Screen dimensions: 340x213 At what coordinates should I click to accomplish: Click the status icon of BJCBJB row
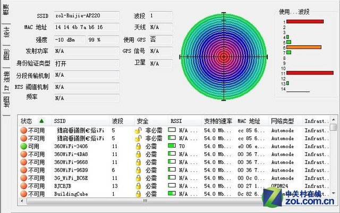[23, 186]
